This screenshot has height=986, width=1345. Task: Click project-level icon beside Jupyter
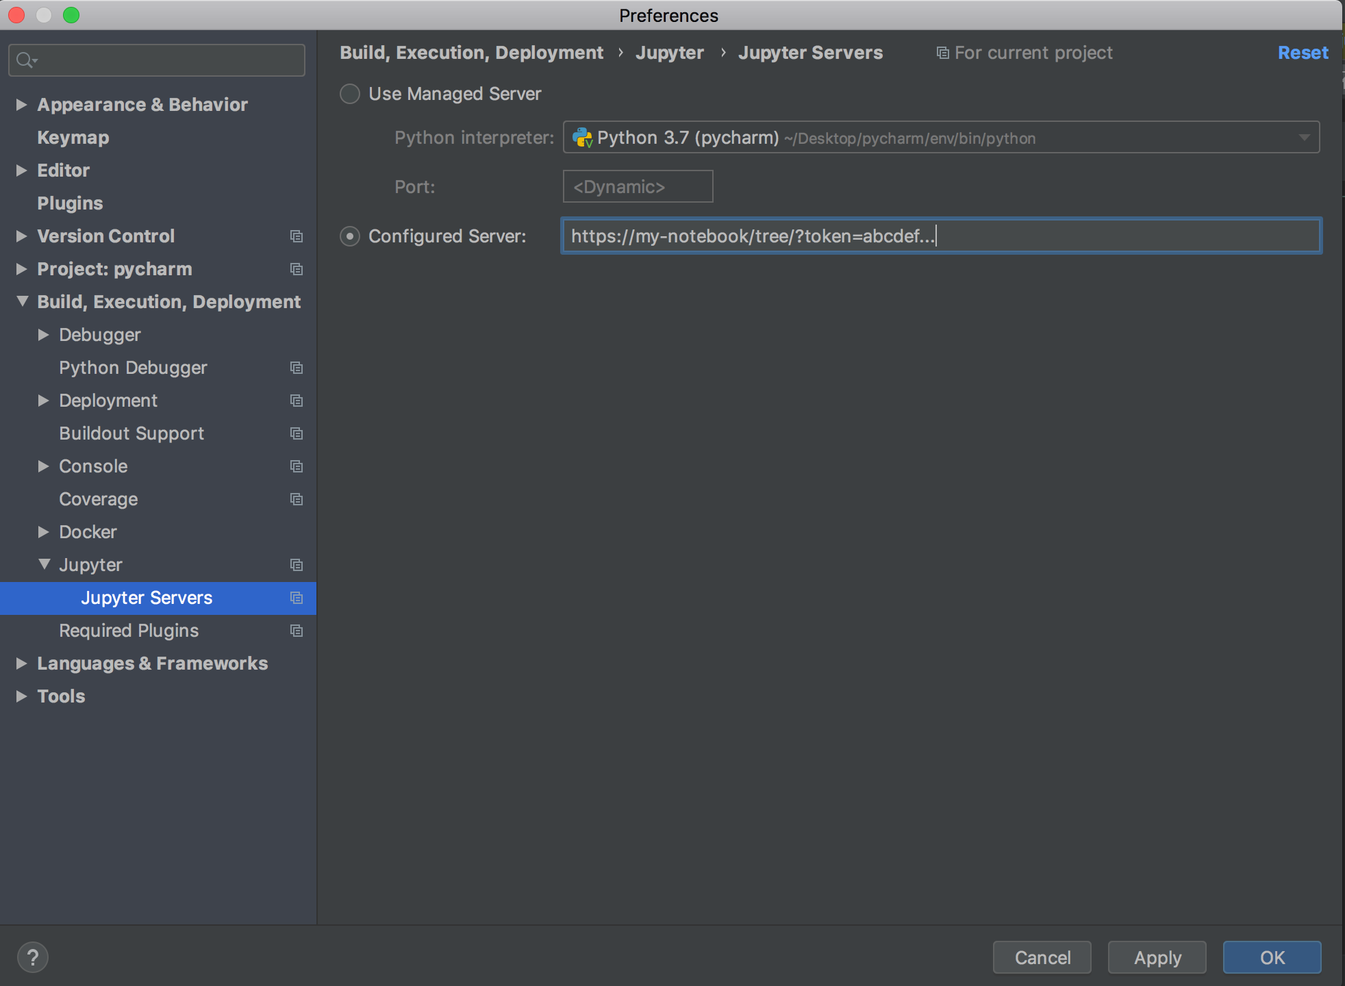pyautogui.click(x=297, y=565)
